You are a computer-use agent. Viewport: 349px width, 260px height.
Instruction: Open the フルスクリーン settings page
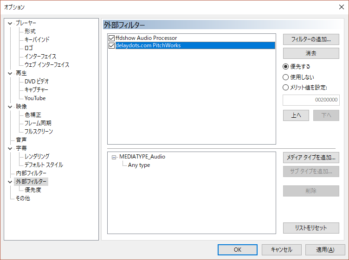pyautogui.click(x=39, y=131)
